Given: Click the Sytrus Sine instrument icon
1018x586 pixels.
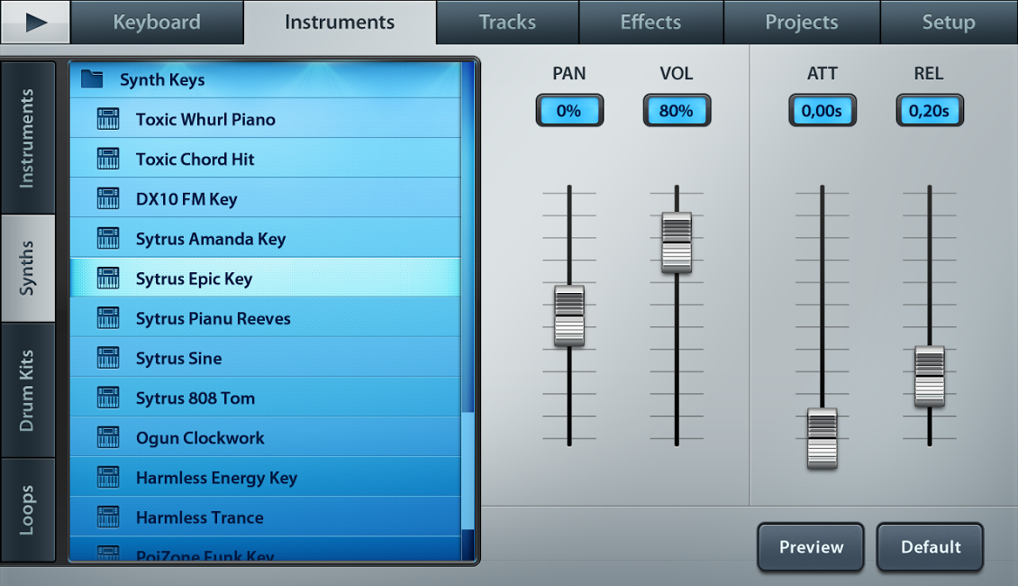Looking at the screenshot, I should (108, 358).
